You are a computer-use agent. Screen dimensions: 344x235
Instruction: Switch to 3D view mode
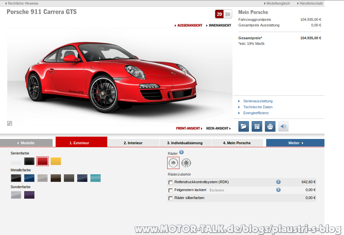[x=227, y=14]
